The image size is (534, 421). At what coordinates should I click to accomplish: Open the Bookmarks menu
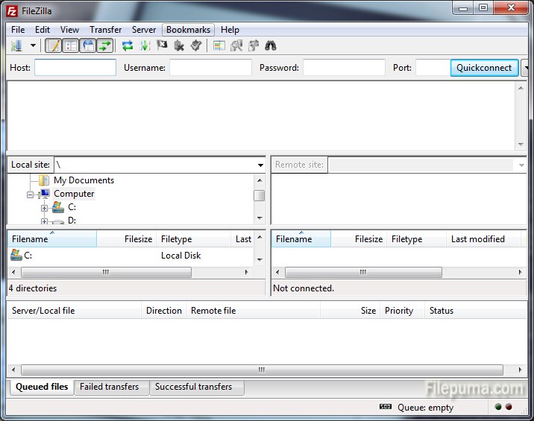188,30
